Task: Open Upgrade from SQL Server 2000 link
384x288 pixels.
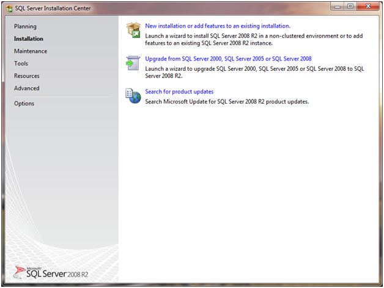Action: [x=228, y=59]
